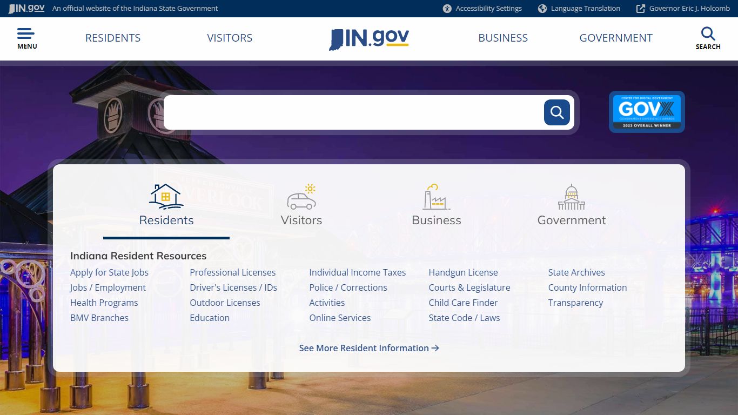Open Education link
This screenshot has height=415, width=738.
[x=210, y=318]
